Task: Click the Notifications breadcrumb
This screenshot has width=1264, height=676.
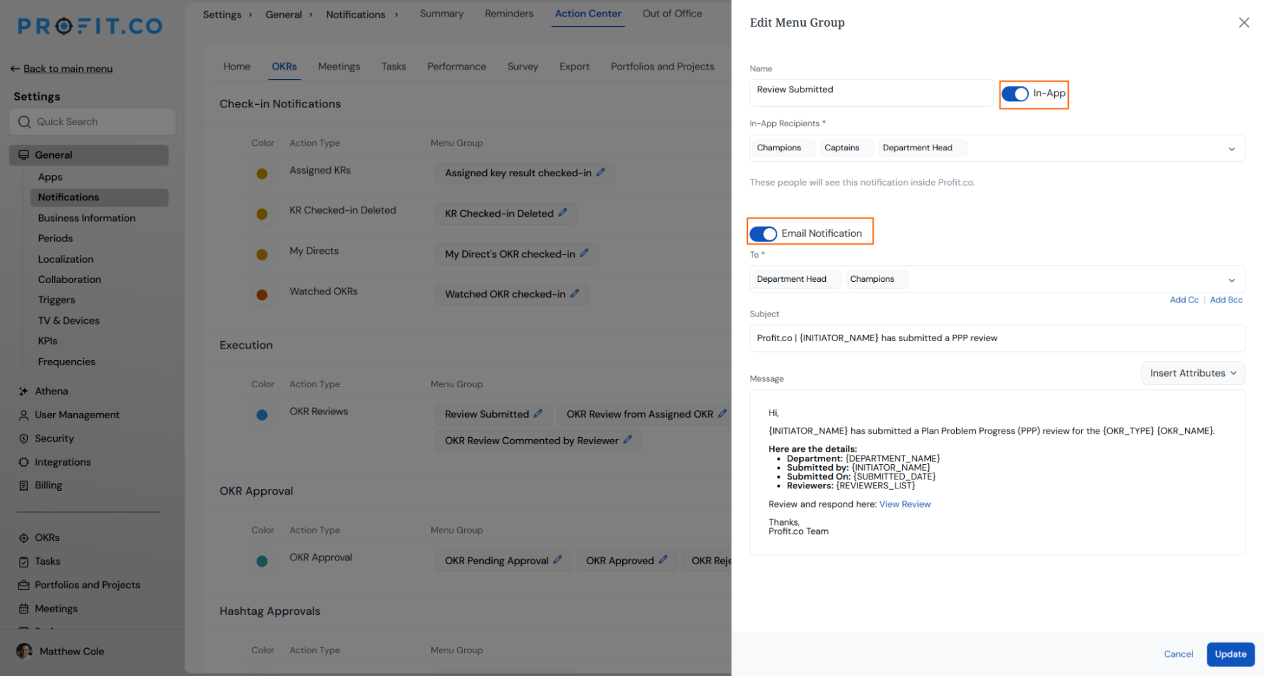Action: pyautogui.click(x=355, y=15)
